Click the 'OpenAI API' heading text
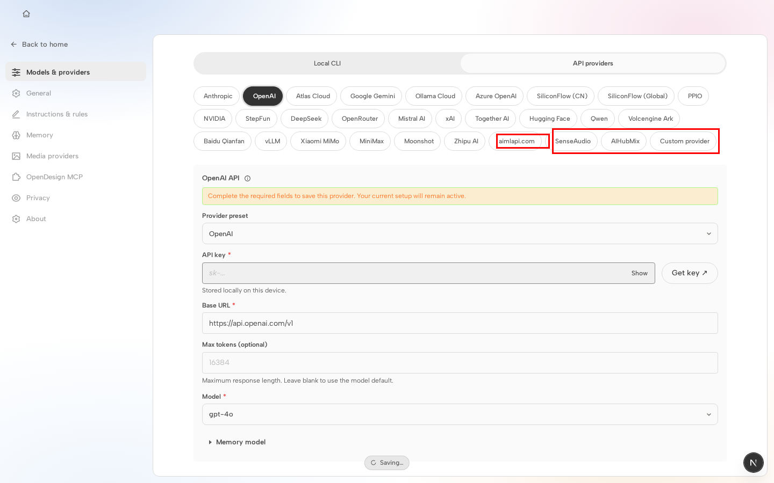 [221, 178]
